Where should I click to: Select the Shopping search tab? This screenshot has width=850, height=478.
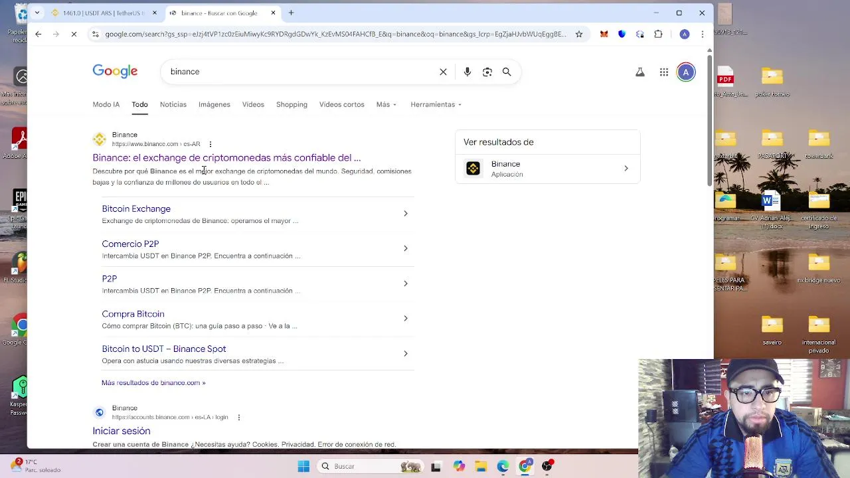coord(292,104)
